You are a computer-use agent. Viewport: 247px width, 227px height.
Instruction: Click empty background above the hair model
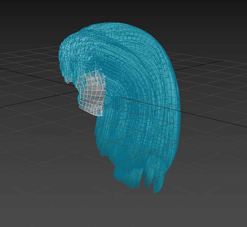click(x=123, y=10)
